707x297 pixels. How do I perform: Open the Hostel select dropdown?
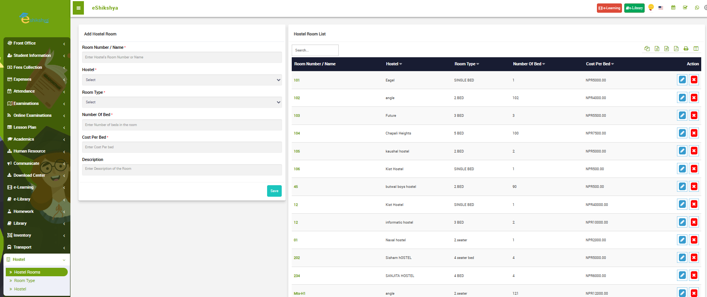pos(182,80)
